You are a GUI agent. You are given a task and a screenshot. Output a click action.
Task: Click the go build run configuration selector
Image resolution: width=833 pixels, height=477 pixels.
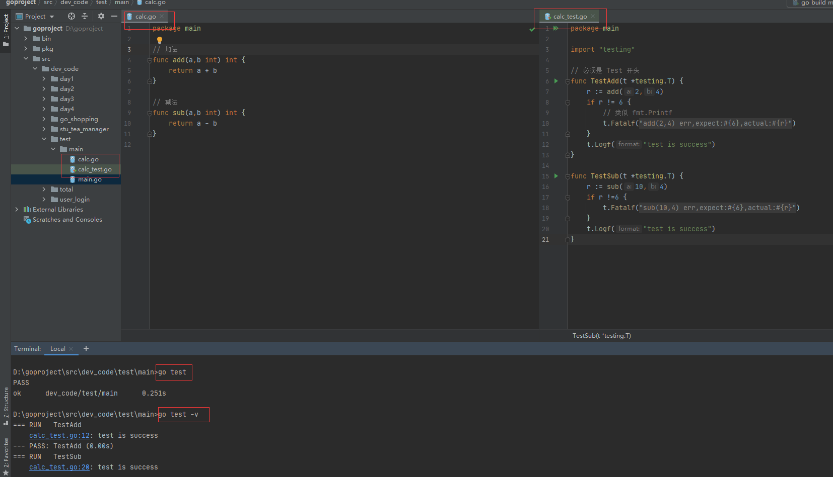point(811,3)
